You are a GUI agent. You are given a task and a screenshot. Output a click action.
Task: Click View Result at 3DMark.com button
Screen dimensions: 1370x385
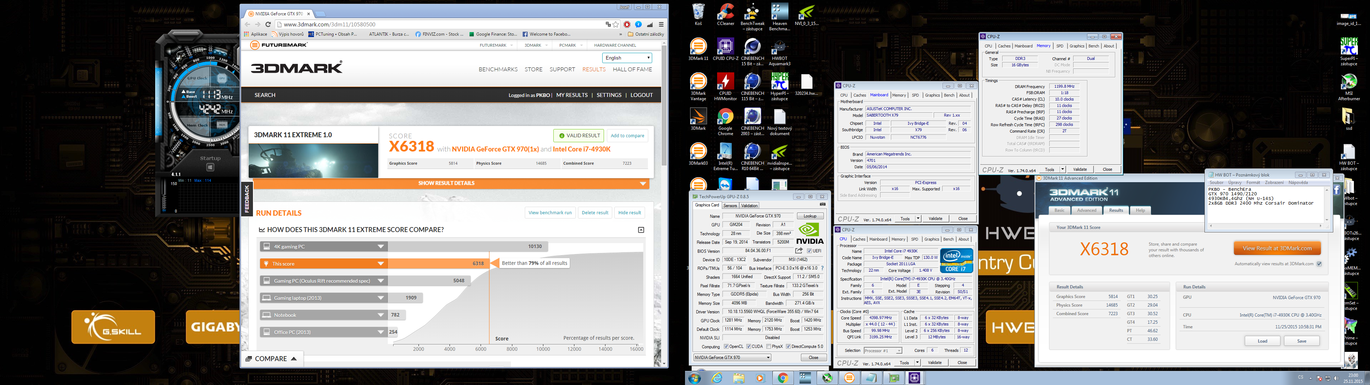coord(1277,248)
